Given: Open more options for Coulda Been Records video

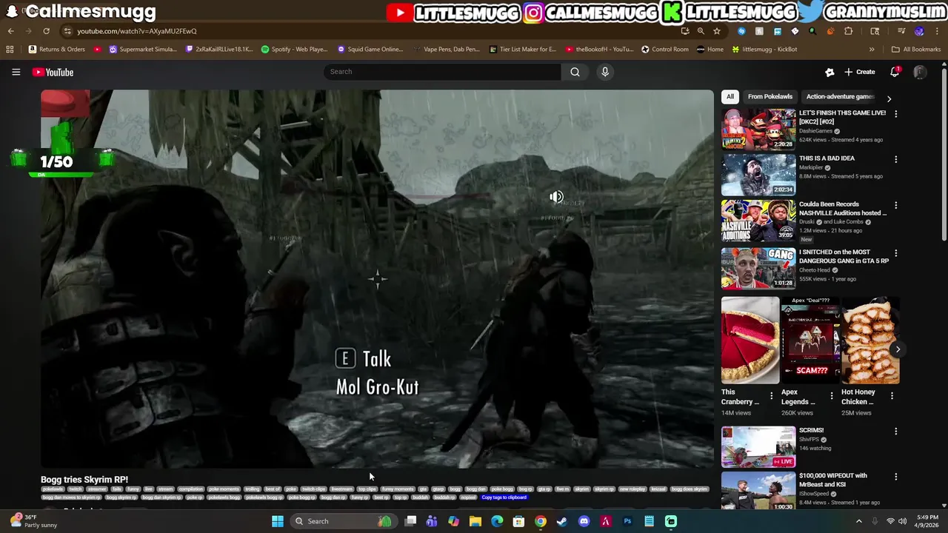Looking at the screenshot, I should point(895,206).
